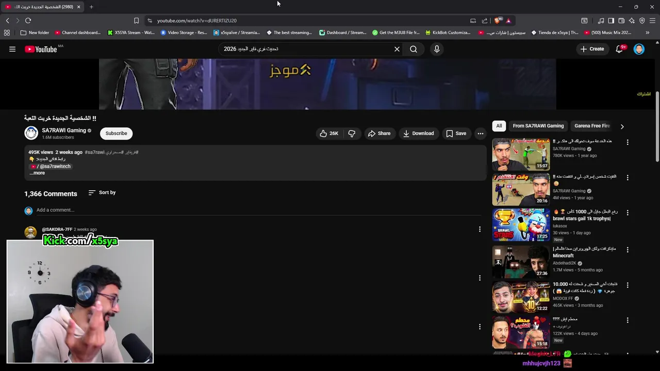Viewport: 660px width, 371px height.
Task: Open YouTube notifications bell
Action: coord(620,49)
